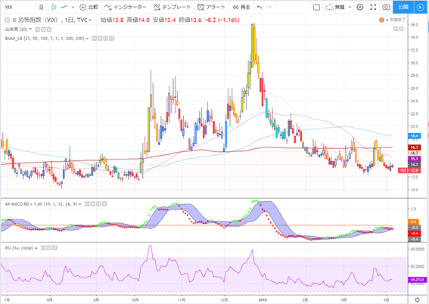Expand the RSI (14, close) legend dropdown
This screenshot has width=429, height=304.
(x=36, y=248)
